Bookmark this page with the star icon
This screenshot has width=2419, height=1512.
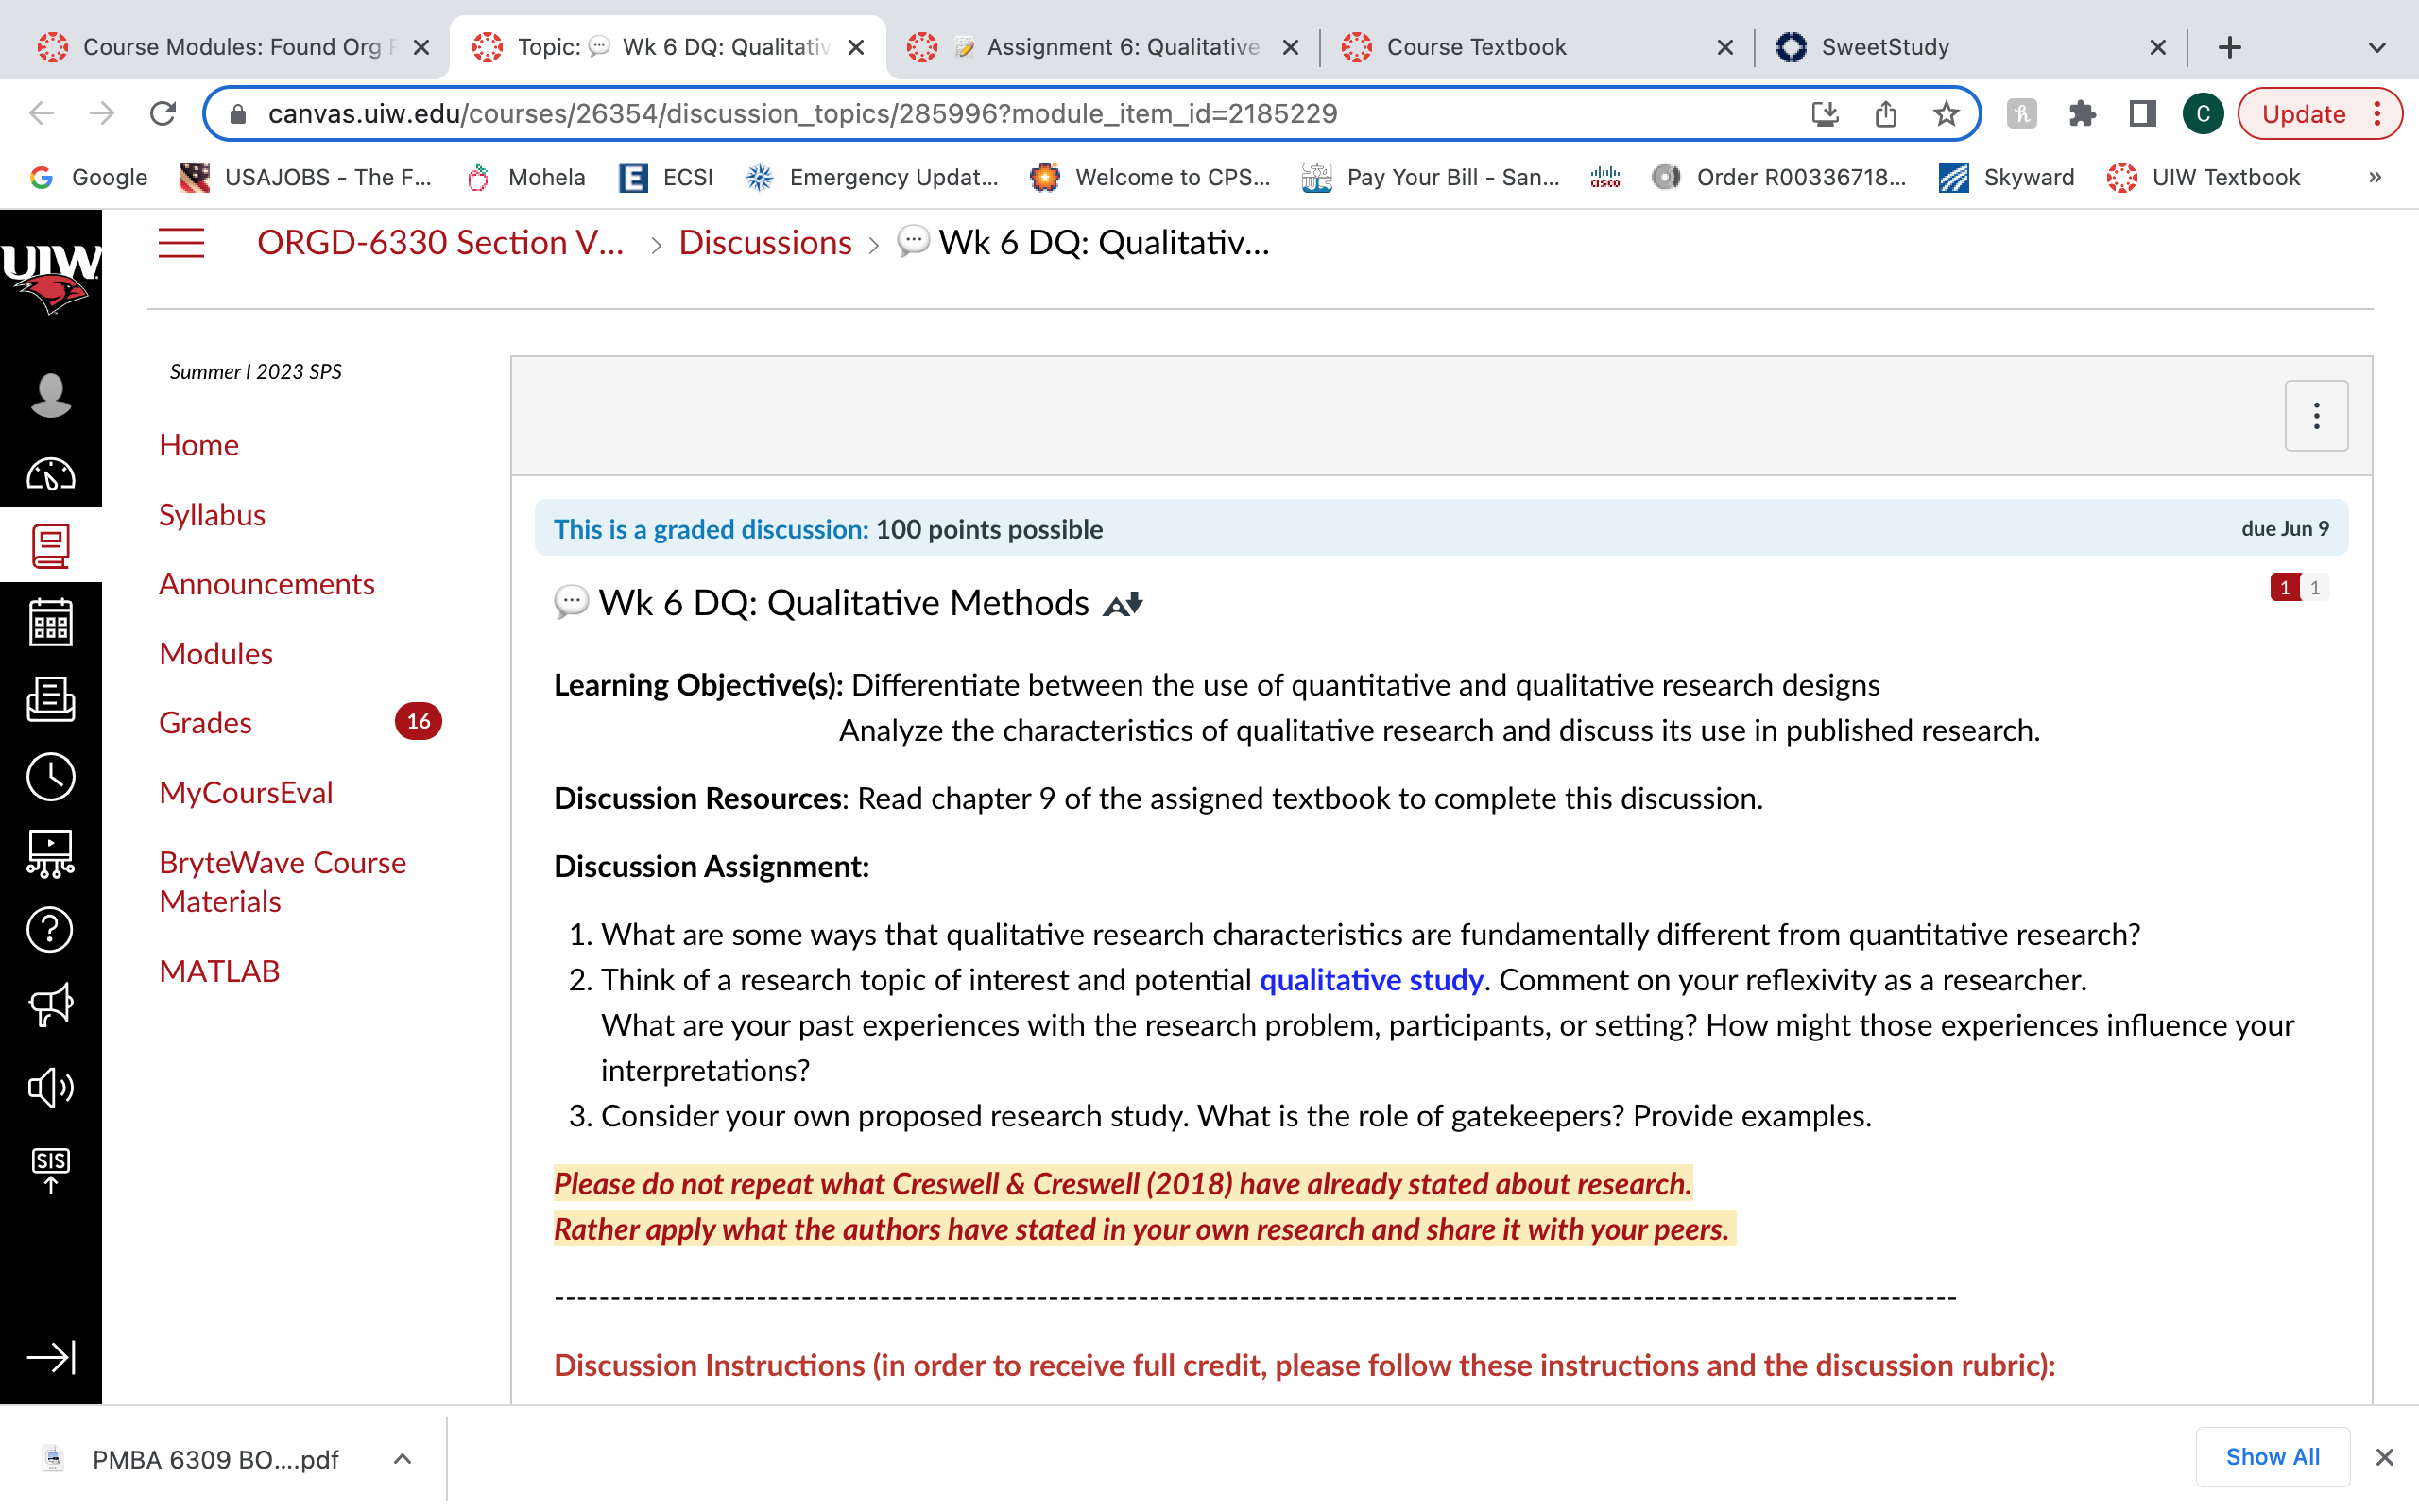pos(1946,114)
